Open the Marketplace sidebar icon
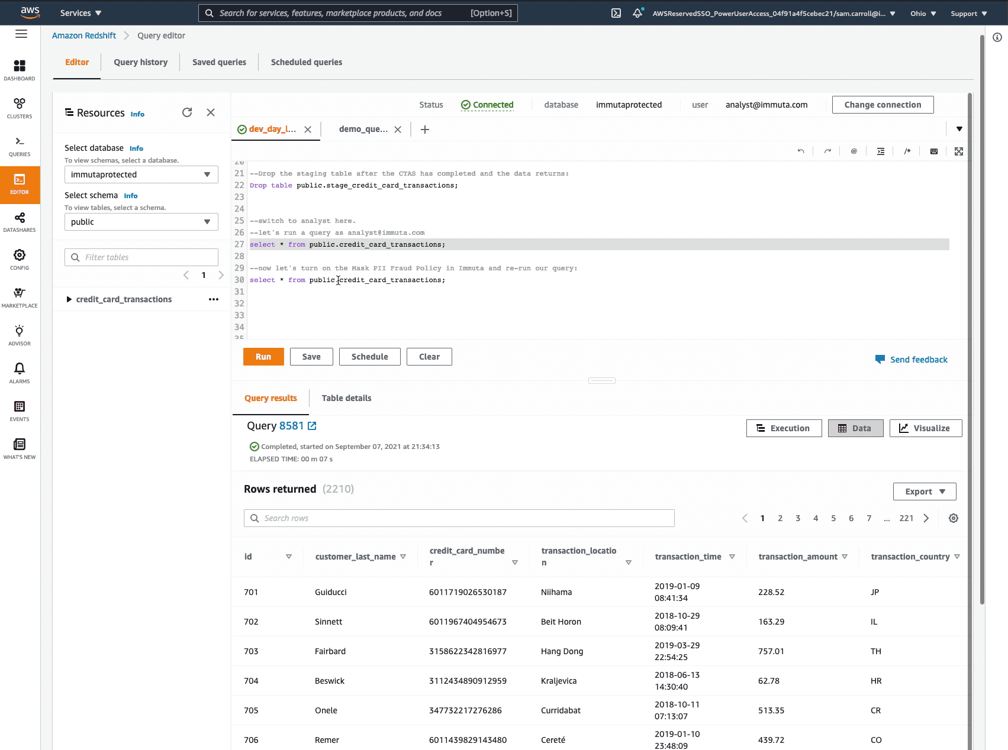 coord(20,297)
